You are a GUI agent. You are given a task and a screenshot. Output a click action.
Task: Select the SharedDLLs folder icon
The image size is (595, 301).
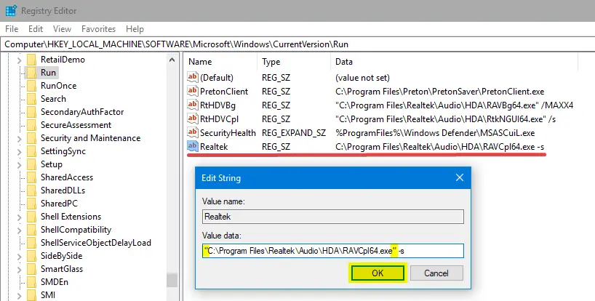pyautogui.click(x=31, y=190)
